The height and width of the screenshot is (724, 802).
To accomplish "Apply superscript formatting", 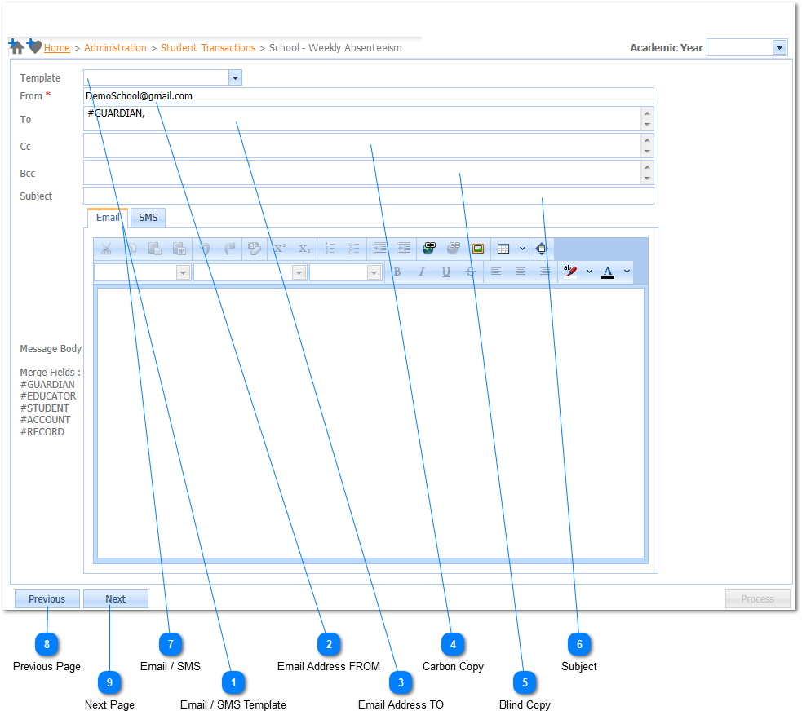I will coord(280,249).
